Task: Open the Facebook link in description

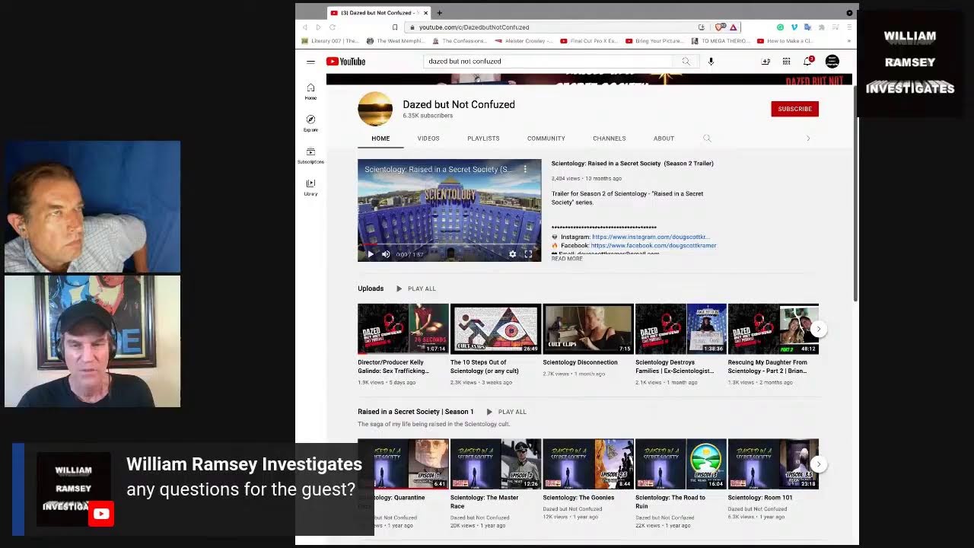Action: coord(654,246)
